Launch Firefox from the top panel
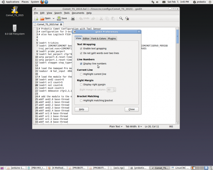The height and width of the screenshot is (170, 213). (x=42, y=2)
